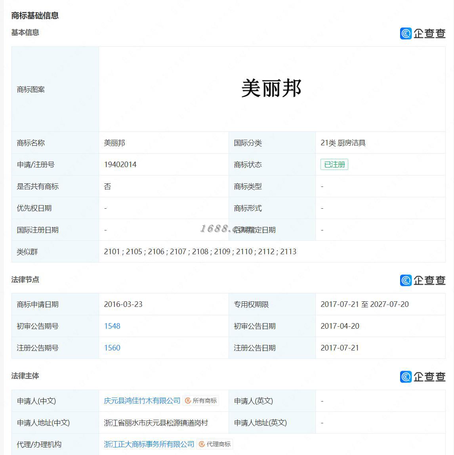The height and width of the screenshot is (455, 454).
Task: Select the trademark name cell 美丽邦
Action: (114, 143)
